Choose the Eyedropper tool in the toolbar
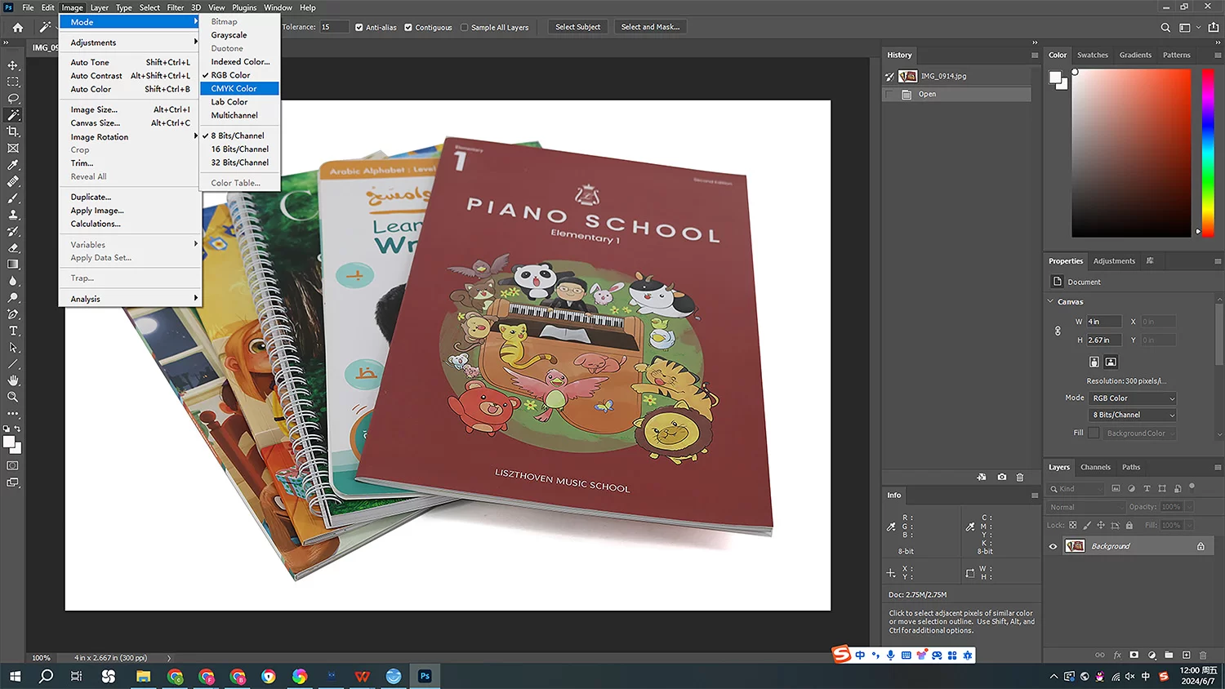Viewport: 1225px width, 689px height. tap(13, 165)
